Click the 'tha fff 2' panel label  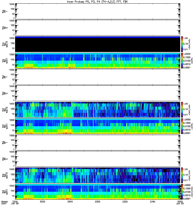[x=5, y=28]
